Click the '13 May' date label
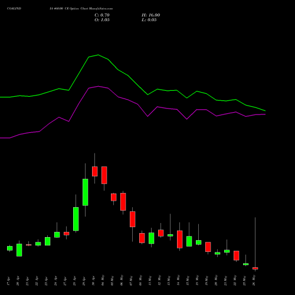This screenshot has height=295, width=295. point(169,280)
